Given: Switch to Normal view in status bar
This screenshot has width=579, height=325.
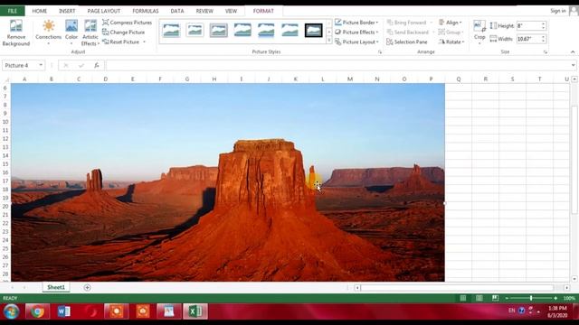Looking at the screenshot, I should click(x=462, y=298).
